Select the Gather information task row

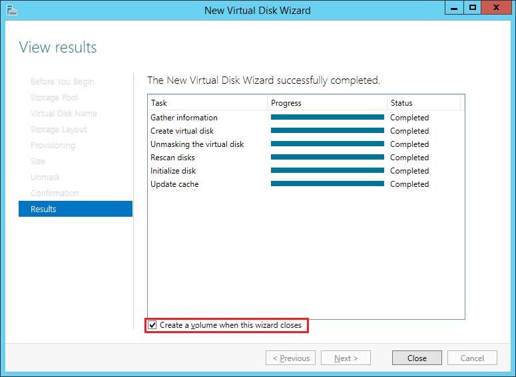click(x=184, y=118)
